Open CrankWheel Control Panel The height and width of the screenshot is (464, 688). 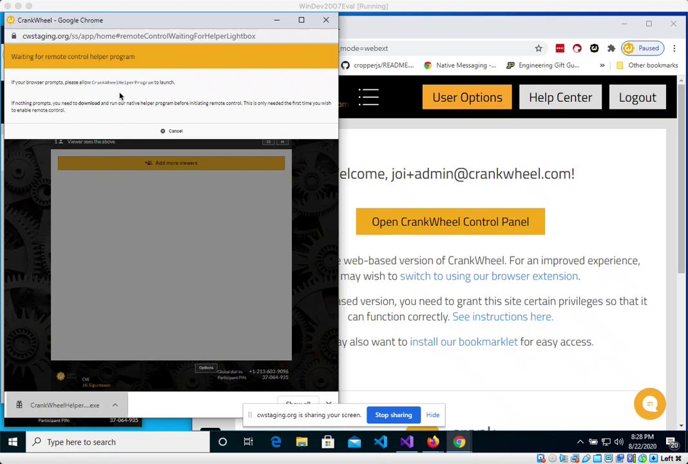tap(450, 222)
